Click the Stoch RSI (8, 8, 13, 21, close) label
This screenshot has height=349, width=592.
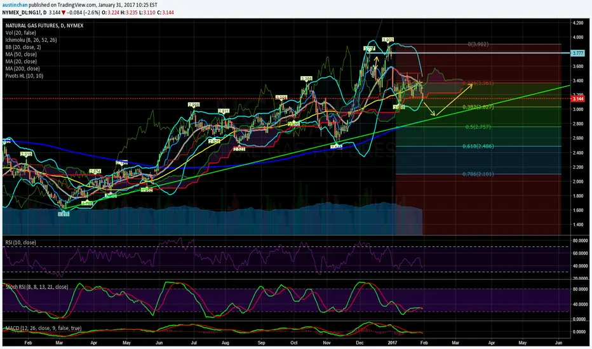point(37,287)
